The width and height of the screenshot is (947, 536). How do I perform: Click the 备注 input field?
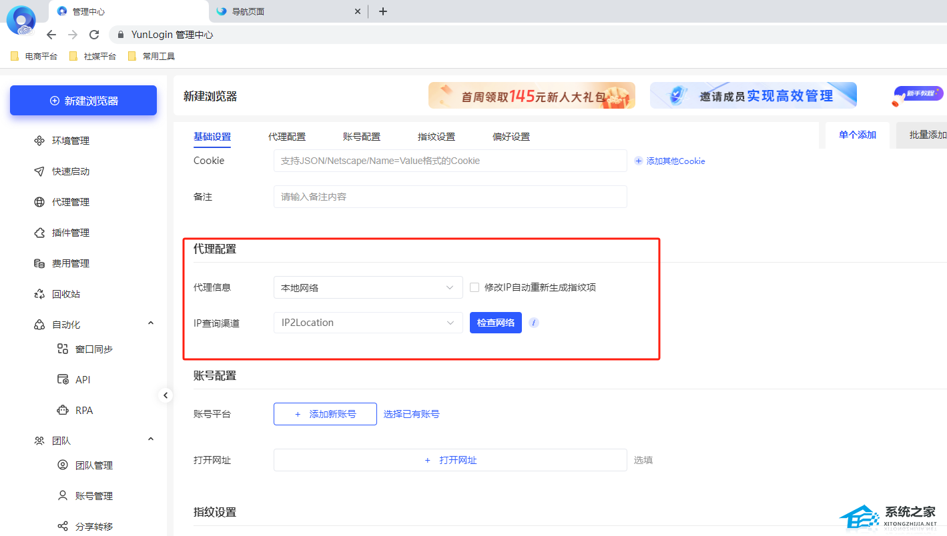coord(450,197)
